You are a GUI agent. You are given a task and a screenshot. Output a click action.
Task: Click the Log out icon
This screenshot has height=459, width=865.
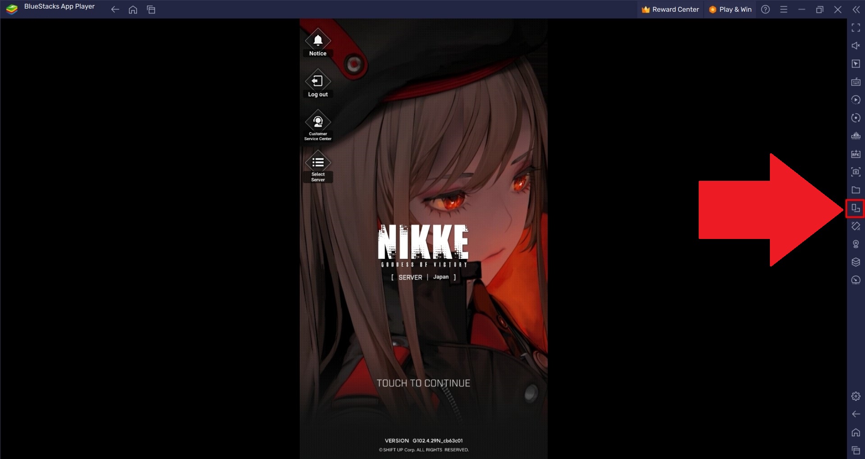[x=318, y=82]
